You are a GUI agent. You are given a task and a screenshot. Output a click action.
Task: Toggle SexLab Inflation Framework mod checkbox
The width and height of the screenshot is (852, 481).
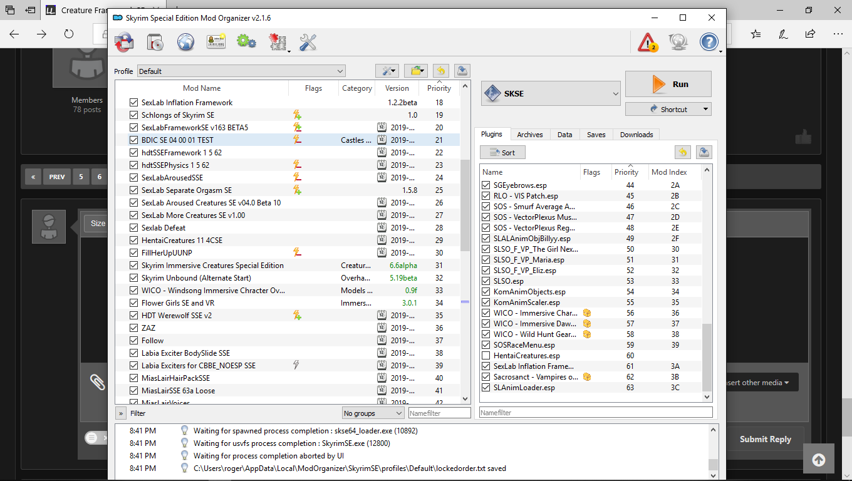[133, 103]
